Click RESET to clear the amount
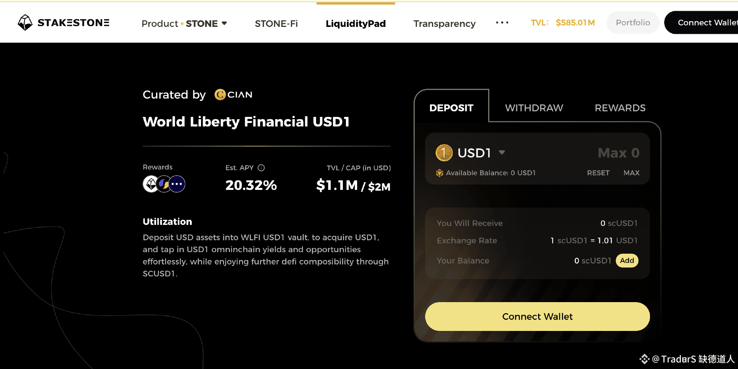The width and height of the screenshot is (738, 369). (598, 173)
